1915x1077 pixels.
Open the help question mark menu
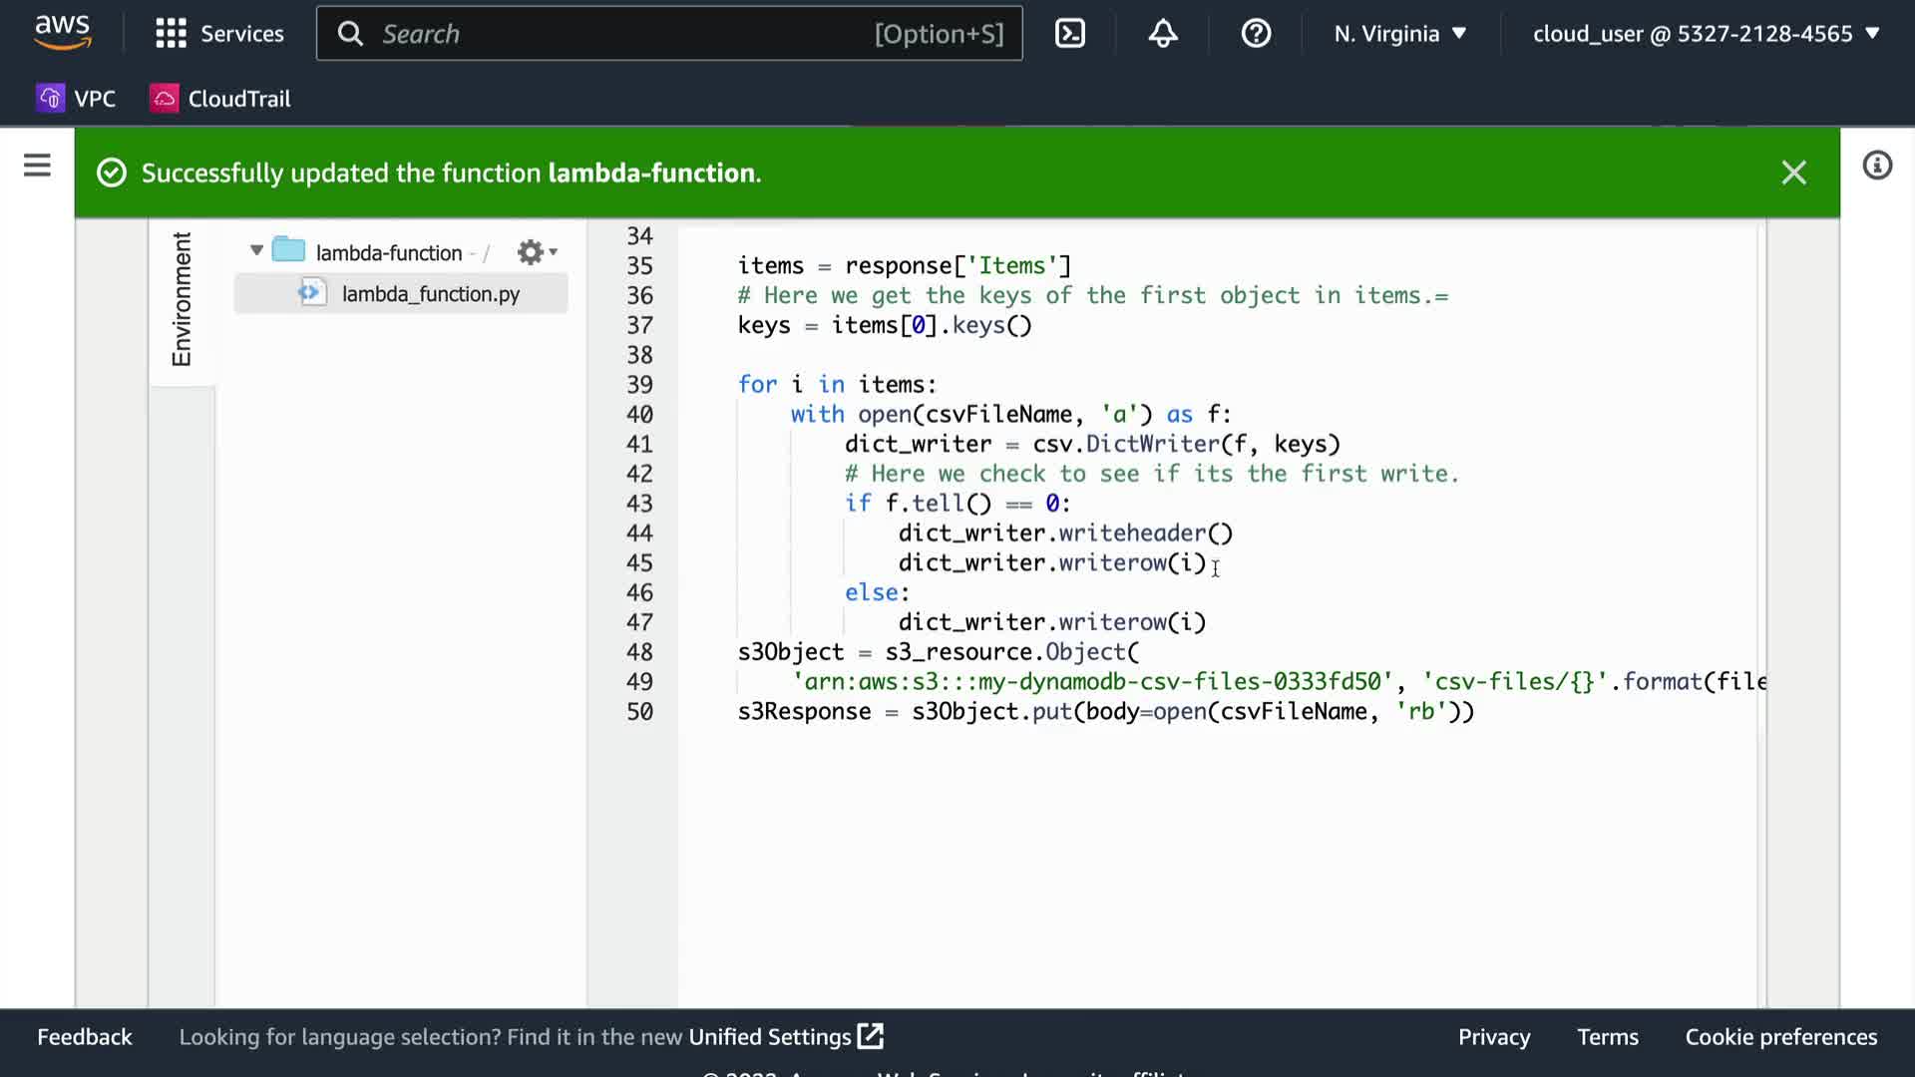(x=1256, y=34)
